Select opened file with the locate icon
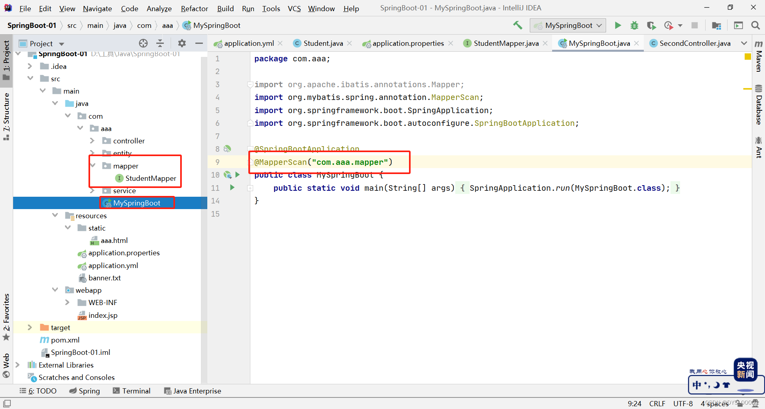 click(x=143, y=43)
